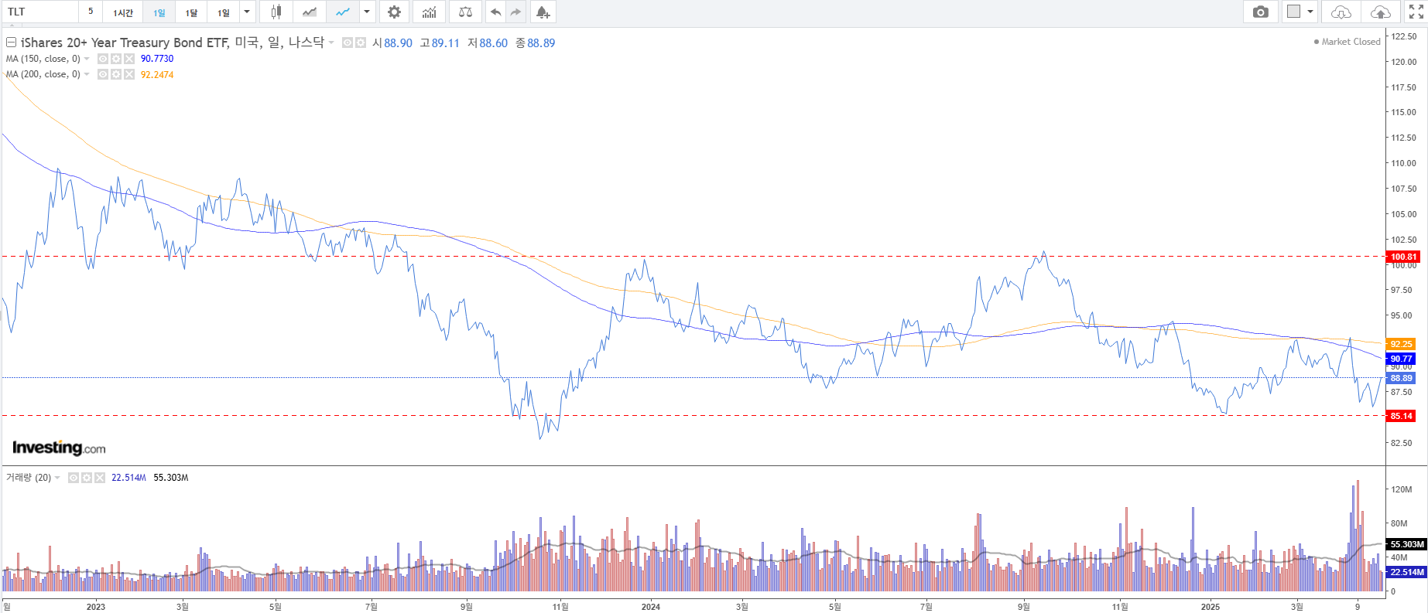
Task: Click the MA (150, close, 0) label
Action: tap(43, 59)
